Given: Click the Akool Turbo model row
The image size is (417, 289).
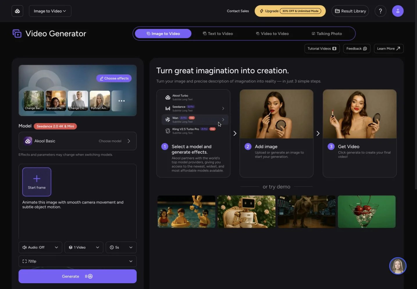Looking at the screenshot, I should [x=195, y=97].
